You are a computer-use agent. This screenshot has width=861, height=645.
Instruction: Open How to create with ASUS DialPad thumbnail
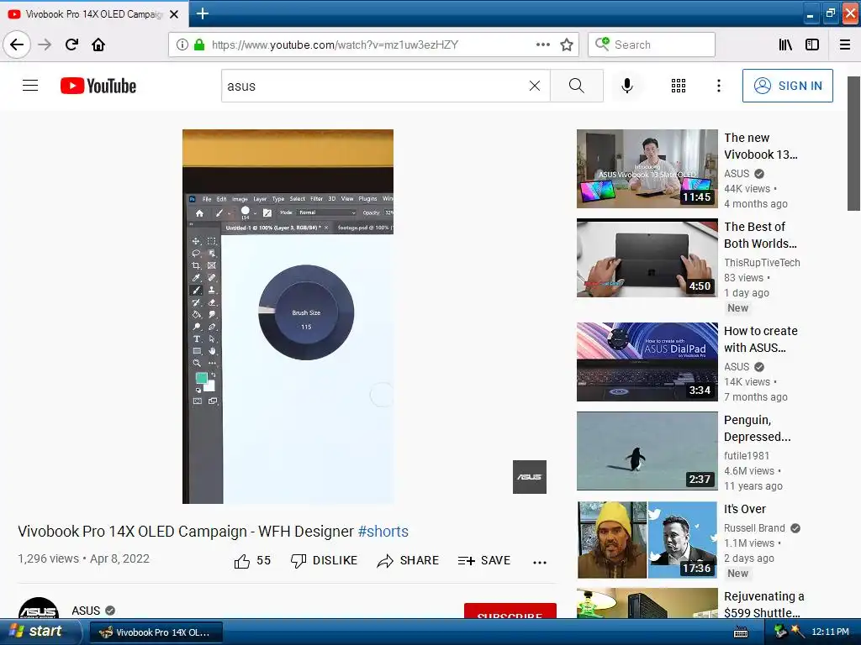[647, 362]
